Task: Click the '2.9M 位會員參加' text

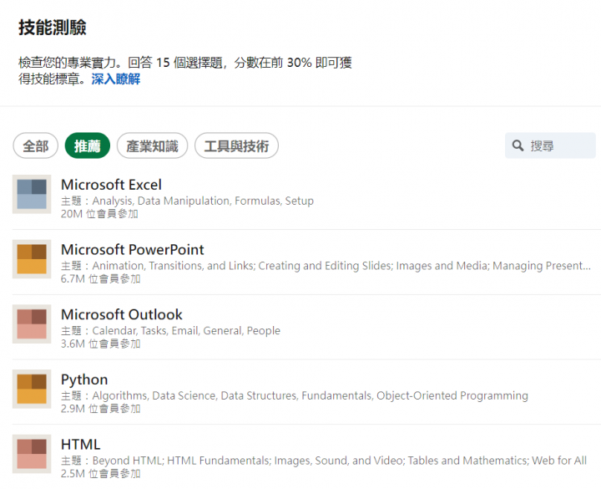Action: point(100,409)
